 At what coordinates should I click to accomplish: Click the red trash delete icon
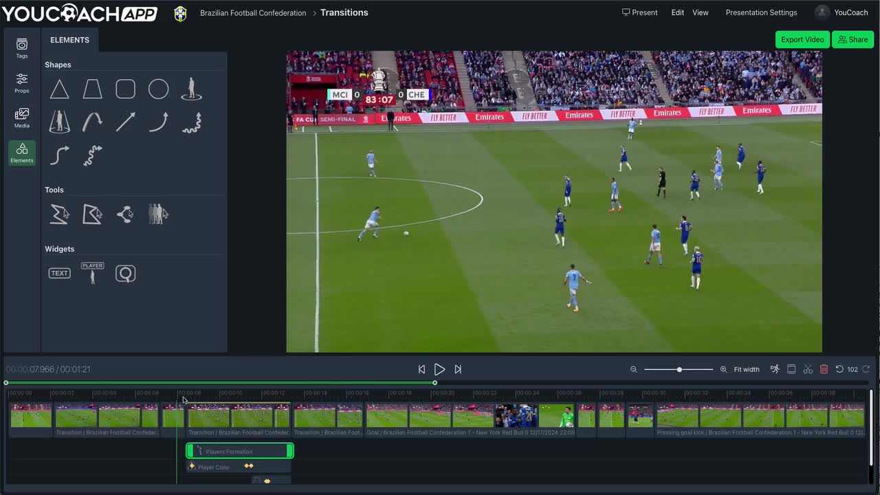click(x=824, y=369)
